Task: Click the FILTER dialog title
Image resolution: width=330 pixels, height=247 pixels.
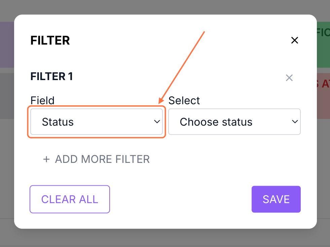Action: pyautogui.click(x=50, y=41)
